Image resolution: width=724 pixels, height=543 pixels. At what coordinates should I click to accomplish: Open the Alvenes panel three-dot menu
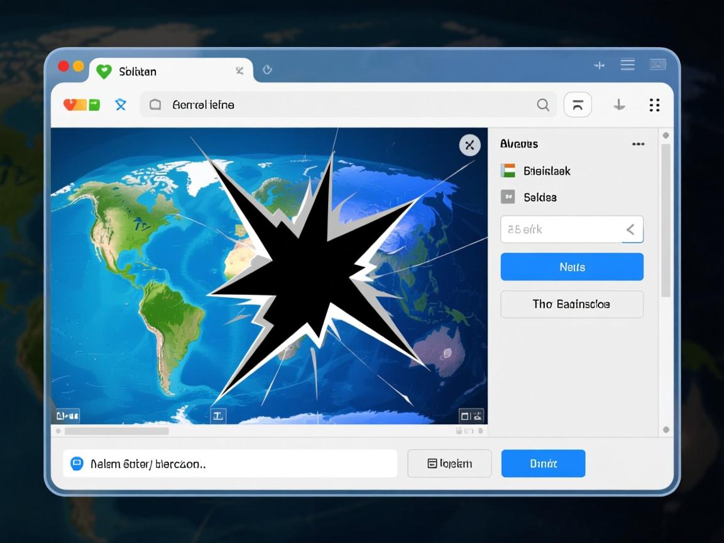click(638, 144)
